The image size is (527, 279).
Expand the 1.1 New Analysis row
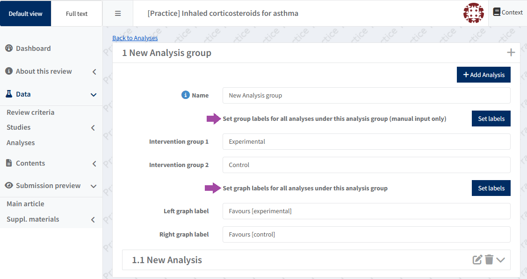tap(501, 260)
